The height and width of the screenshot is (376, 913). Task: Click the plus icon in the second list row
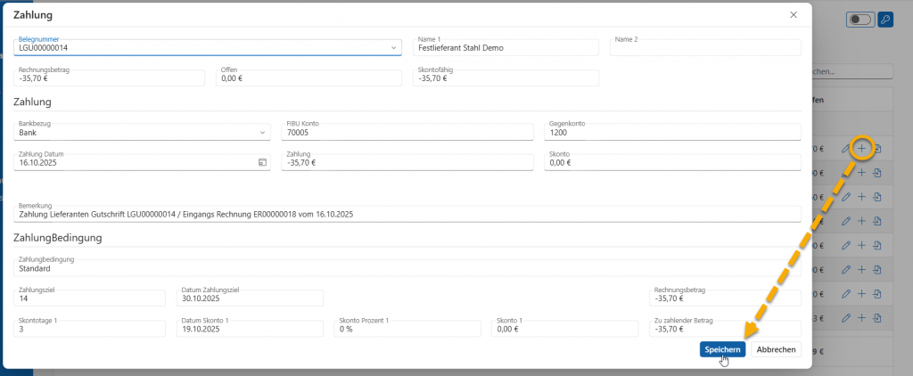pos(861,172)
